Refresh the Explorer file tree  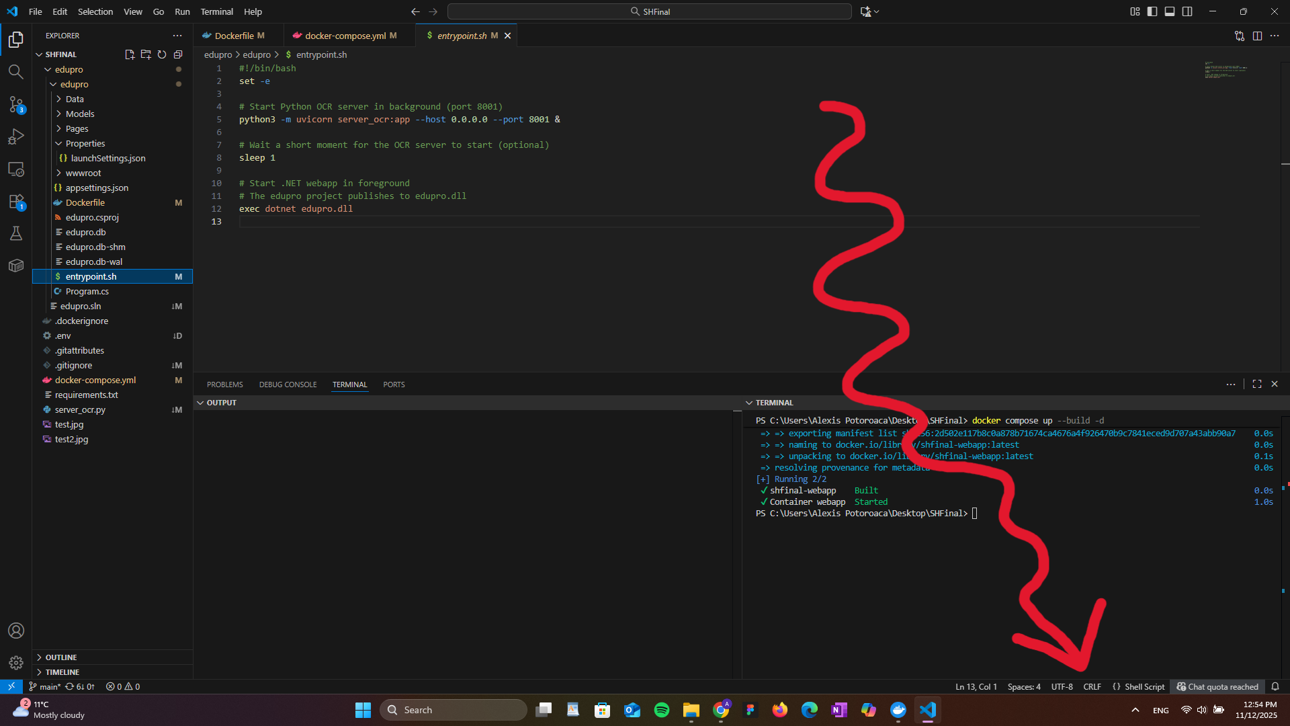click(x=162, y=54)
